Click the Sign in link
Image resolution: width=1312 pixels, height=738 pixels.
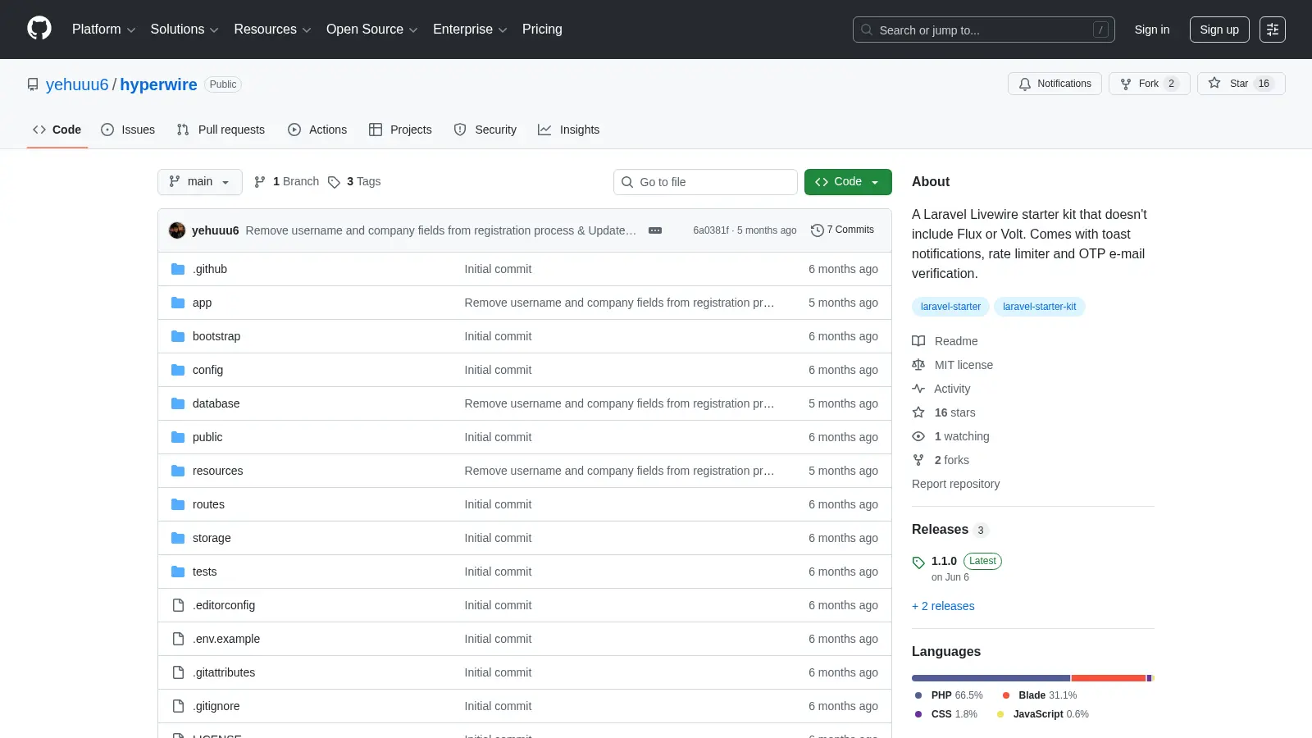(x=1152, y=30)
